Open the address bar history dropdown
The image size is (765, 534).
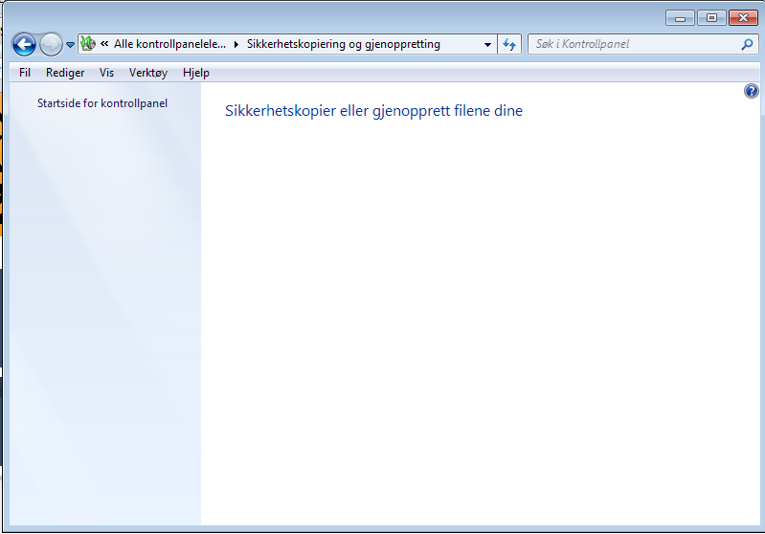tap(487, 44)
